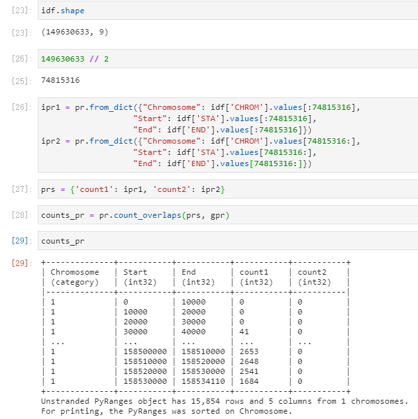Click the count1 value 2541
The width and height of the screenshot is (418, 419).
249,371
